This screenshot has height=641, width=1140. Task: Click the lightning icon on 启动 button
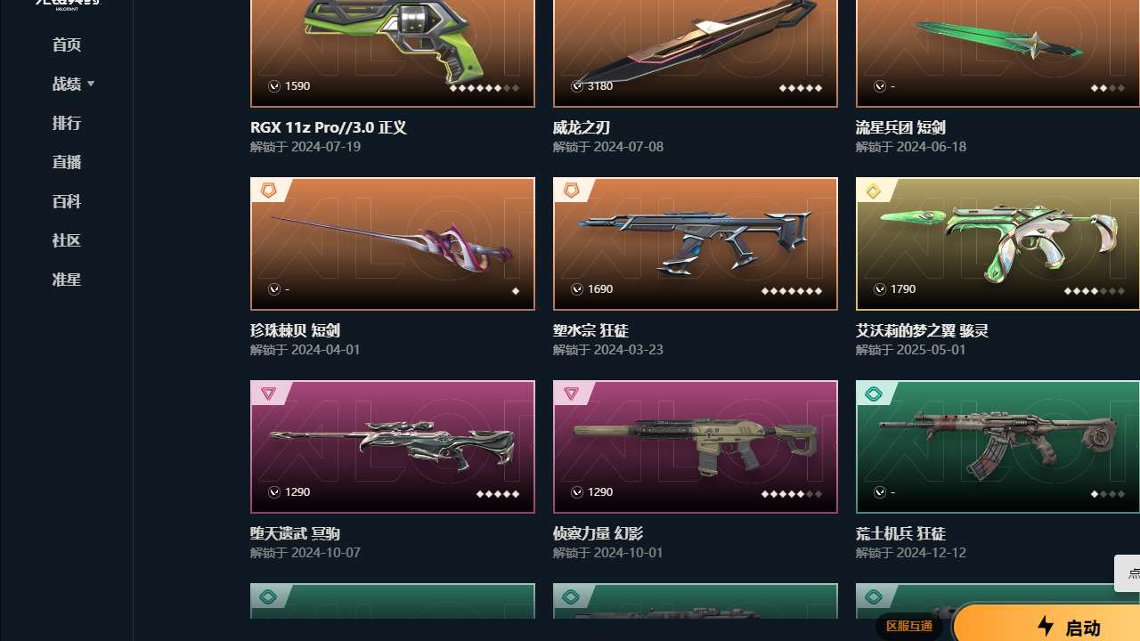point(1046,626)
